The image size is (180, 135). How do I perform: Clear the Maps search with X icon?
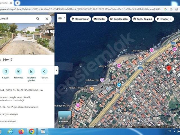47,19
